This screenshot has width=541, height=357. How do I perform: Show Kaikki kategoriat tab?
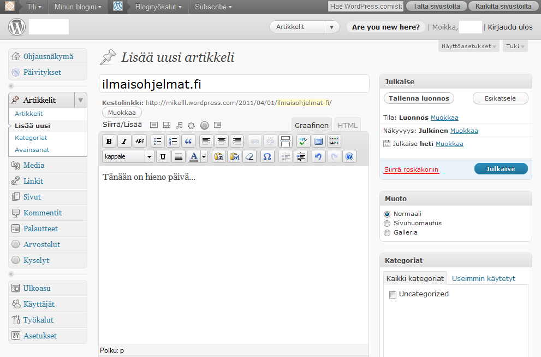(x=415, y=279)
